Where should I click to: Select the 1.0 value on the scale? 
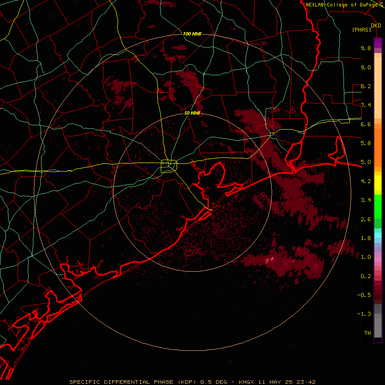(366, 257)
